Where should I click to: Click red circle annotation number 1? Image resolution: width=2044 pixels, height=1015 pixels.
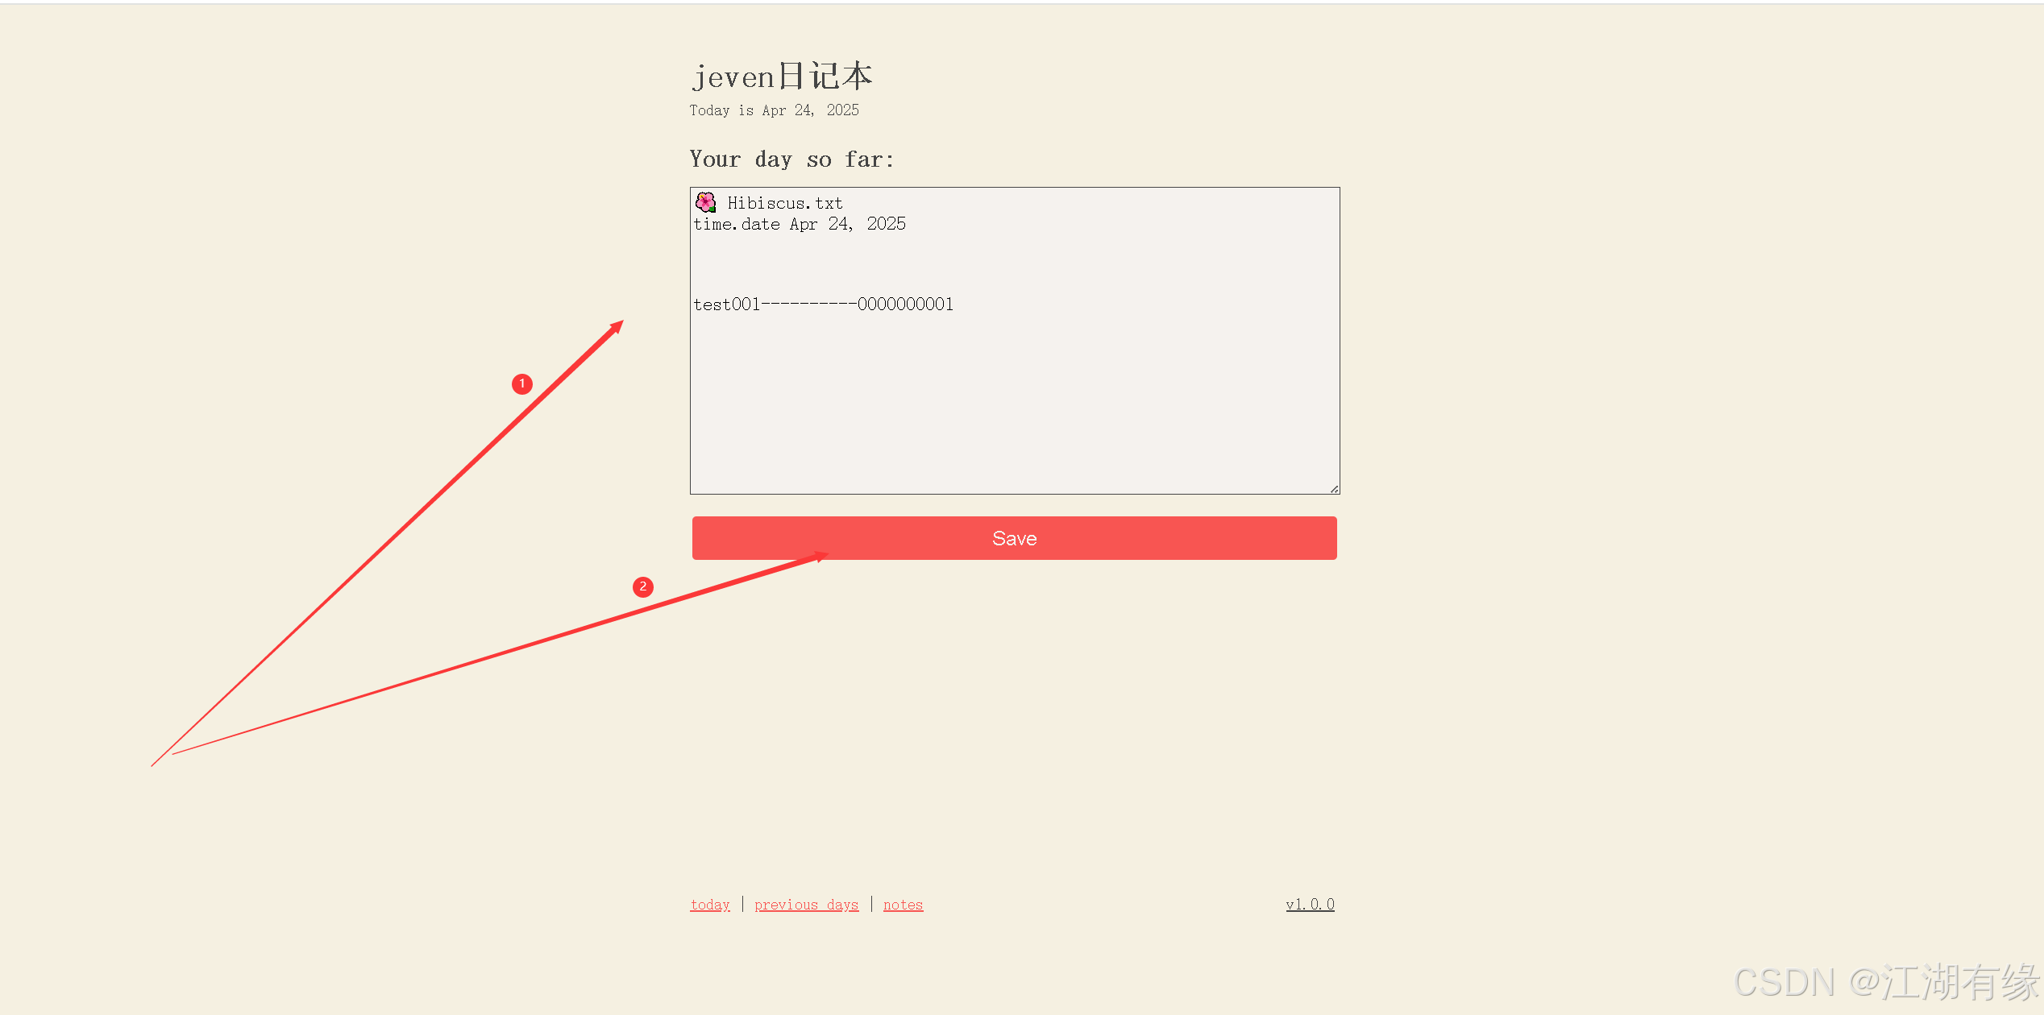click(522, 384)
